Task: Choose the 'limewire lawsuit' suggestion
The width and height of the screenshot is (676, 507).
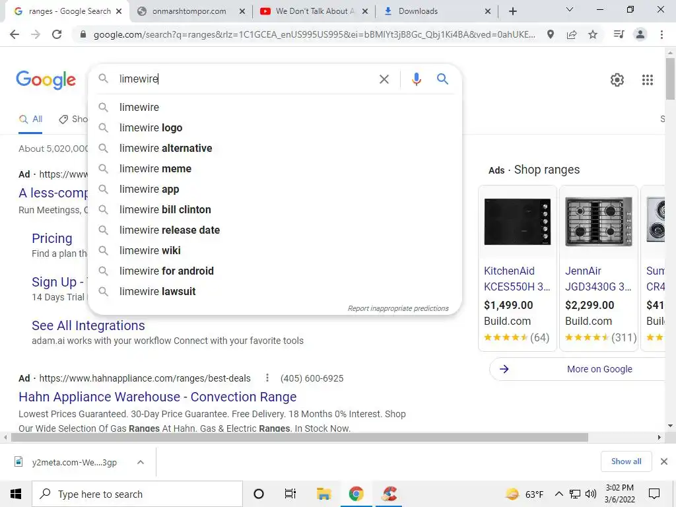Action: coord(275,291)
